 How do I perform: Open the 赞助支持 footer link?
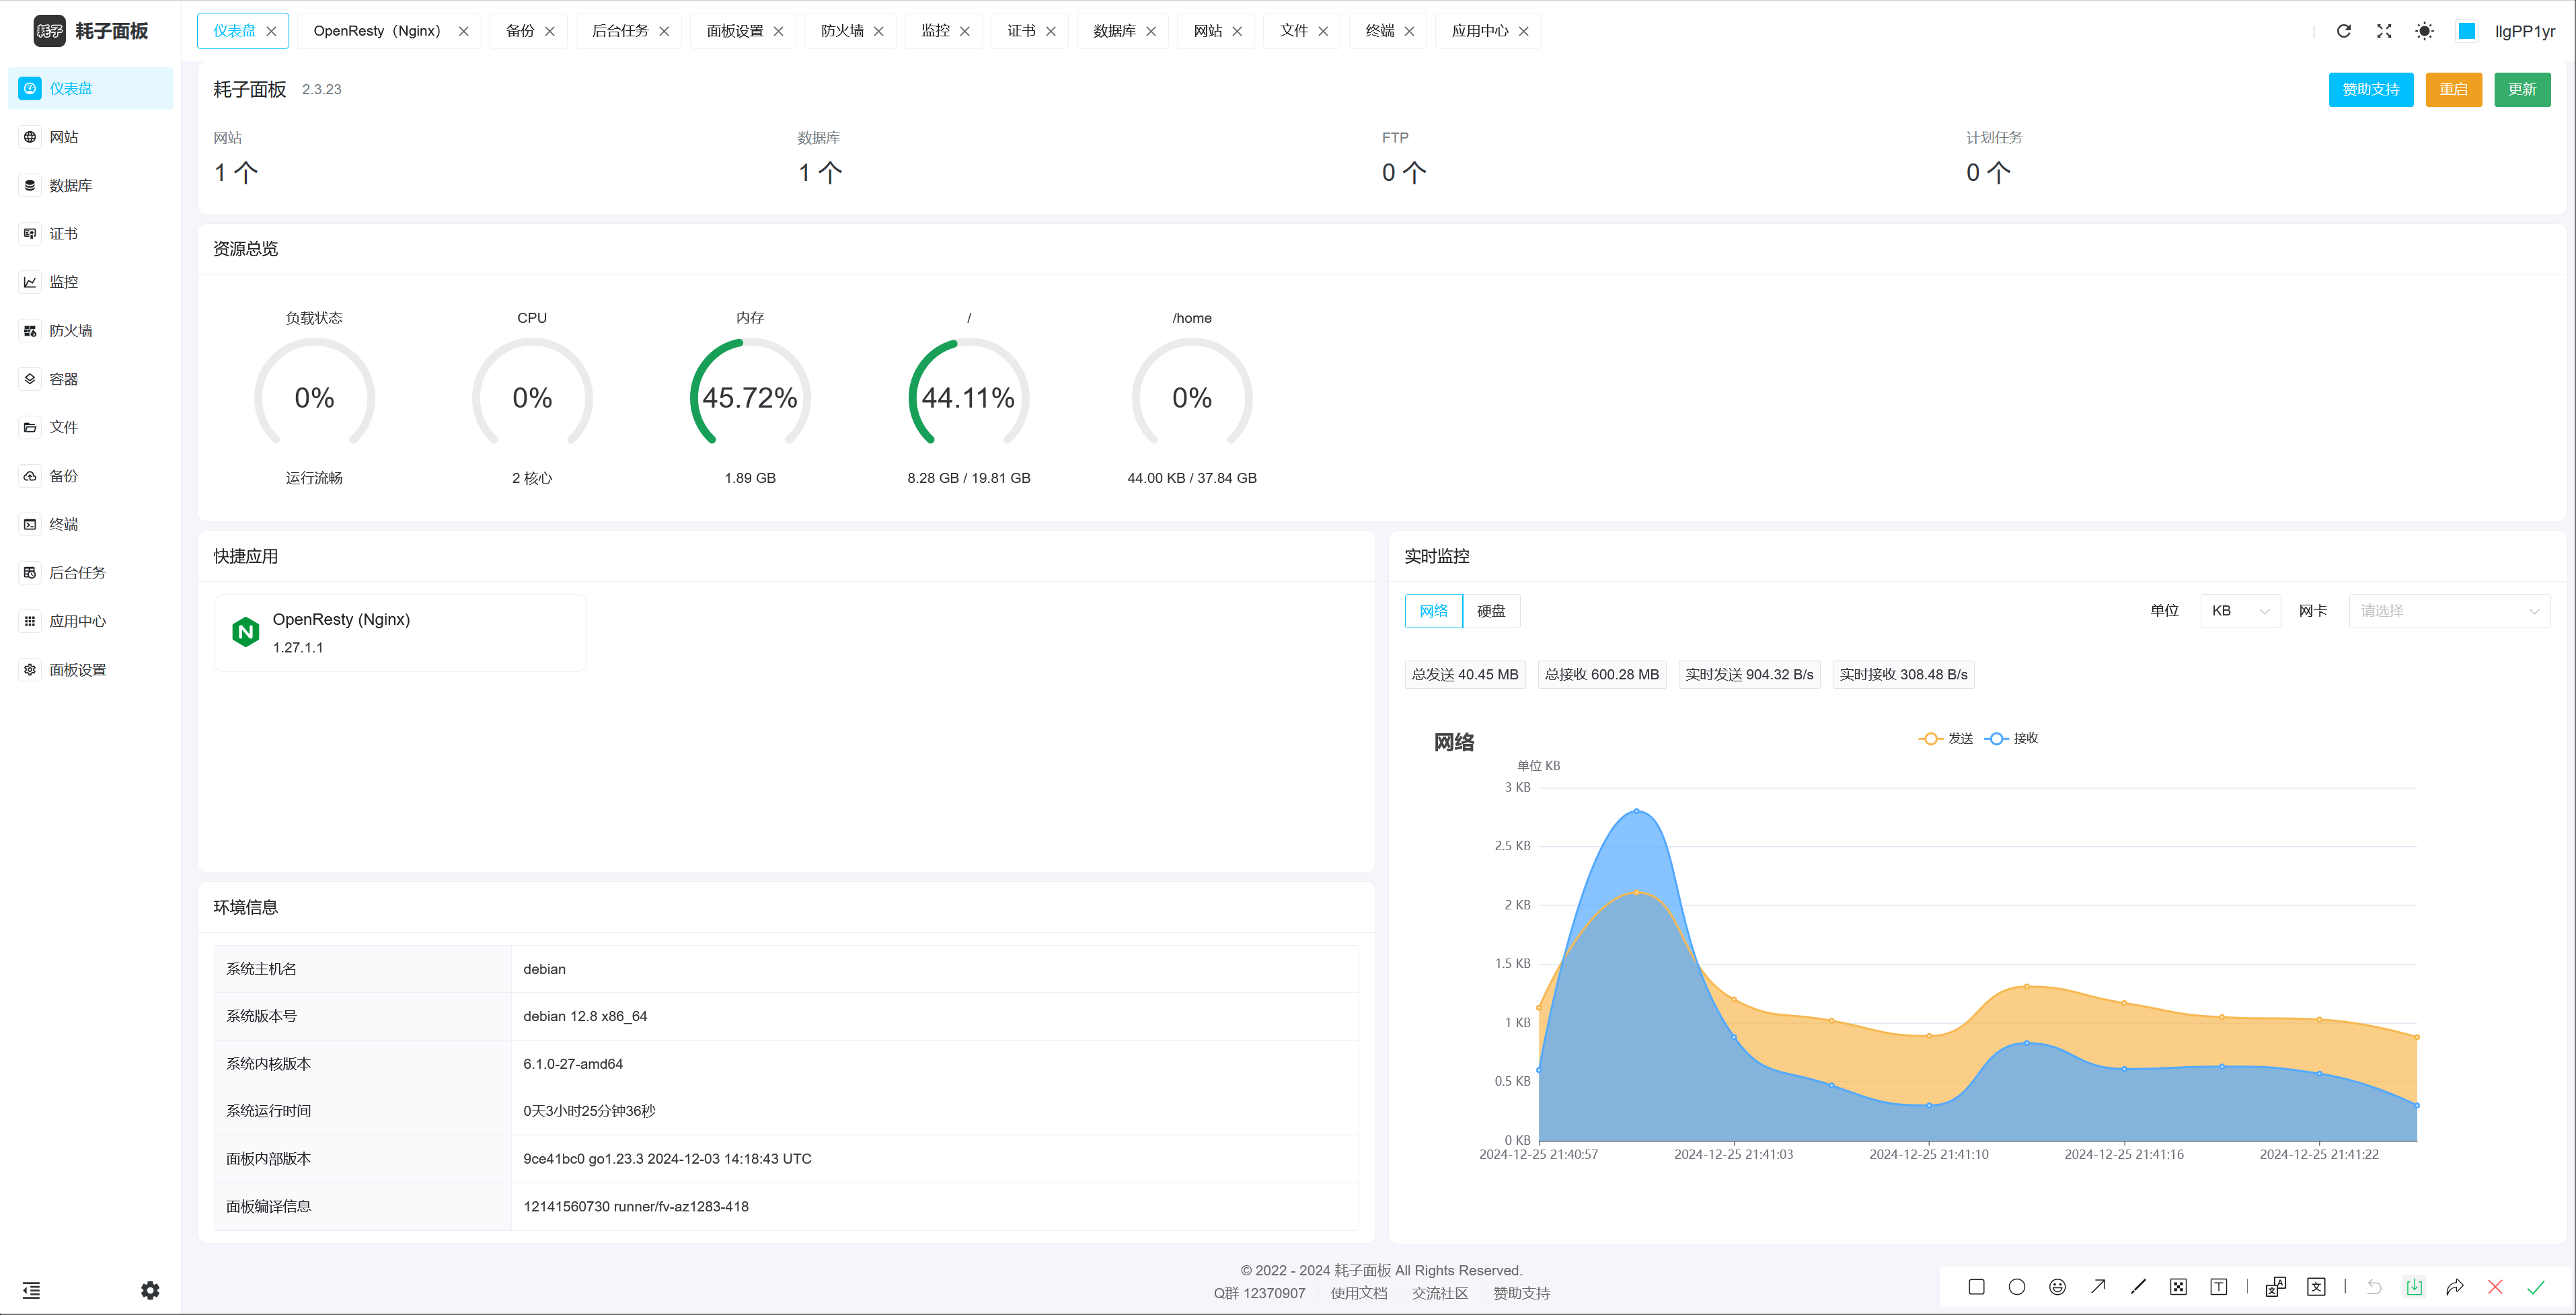[1521, 1293]
